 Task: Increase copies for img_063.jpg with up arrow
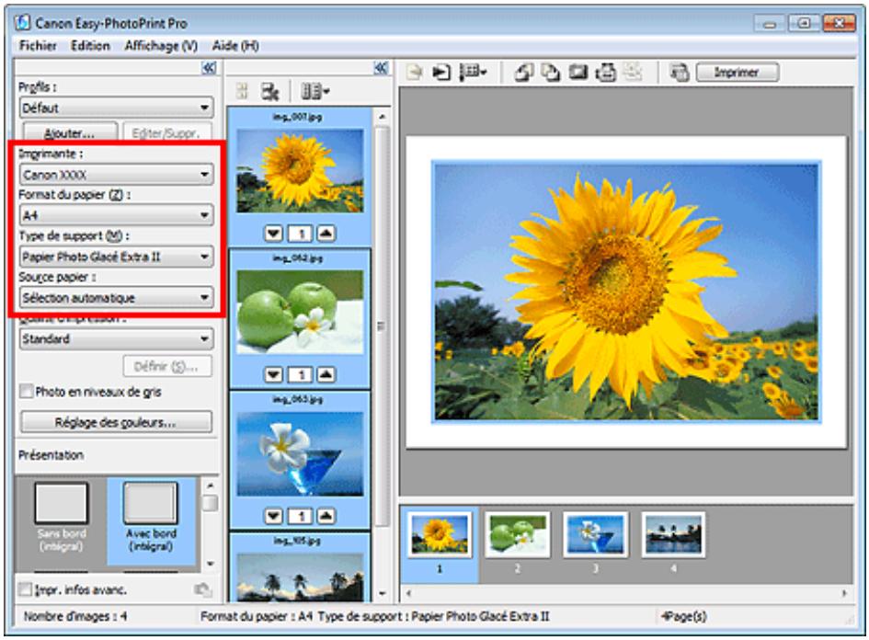point(326,517)
